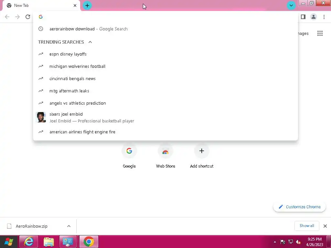Go forward to next page
Screen dimensions: 331x248
pyautogui.click(x=17, y=17)
